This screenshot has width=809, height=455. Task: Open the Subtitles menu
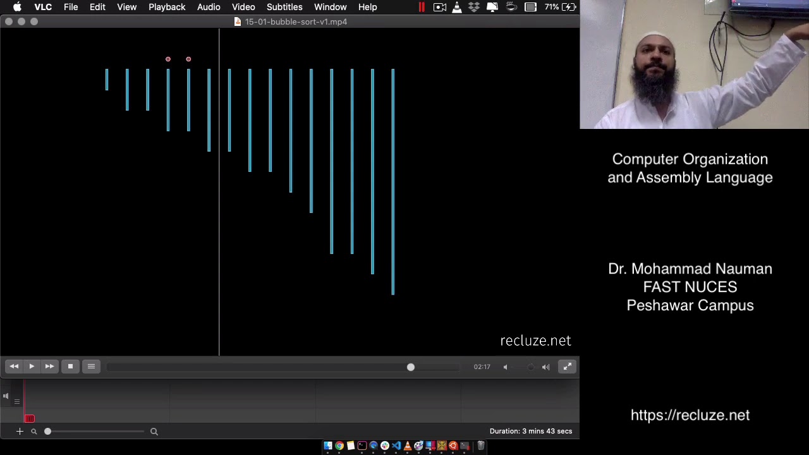coord(284,7)
